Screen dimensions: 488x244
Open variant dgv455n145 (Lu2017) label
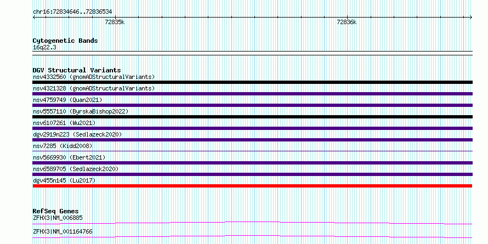64,180
